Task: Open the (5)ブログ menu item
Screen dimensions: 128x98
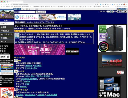Action: point(7,38)
